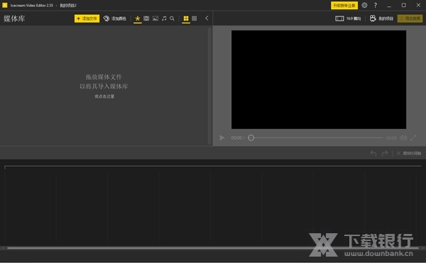The width and height of the screenshot is (426, 263).
Task: Open the 16:9 aspect ratio selector
Action: (348, 18)
